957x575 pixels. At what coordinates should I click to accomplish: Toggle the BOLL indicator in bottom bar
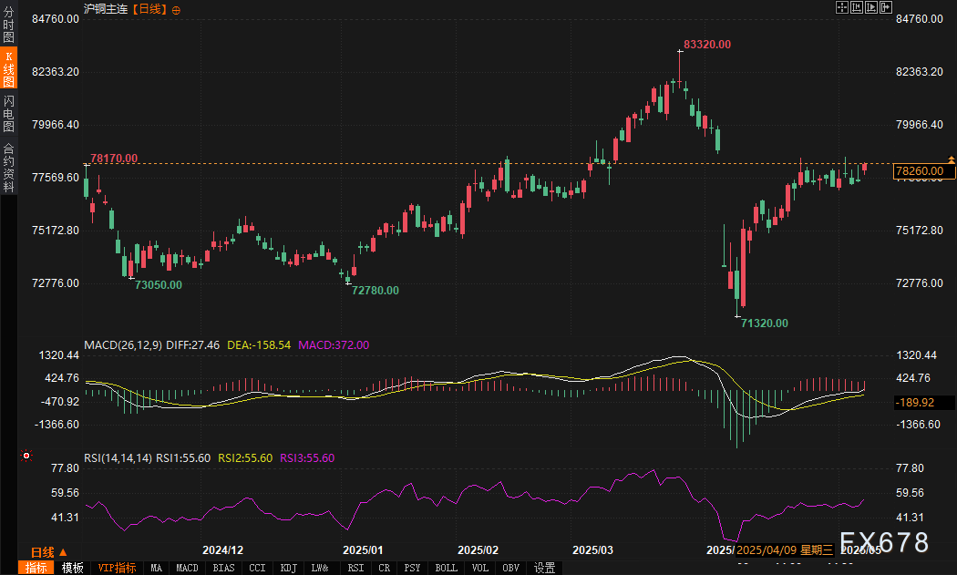[x=446, y=568]
